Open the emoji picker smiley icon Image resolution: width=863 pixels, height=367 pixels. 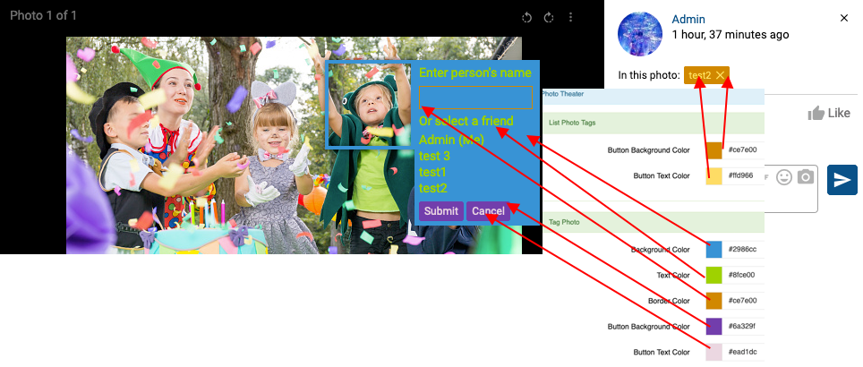pos(784,177)
